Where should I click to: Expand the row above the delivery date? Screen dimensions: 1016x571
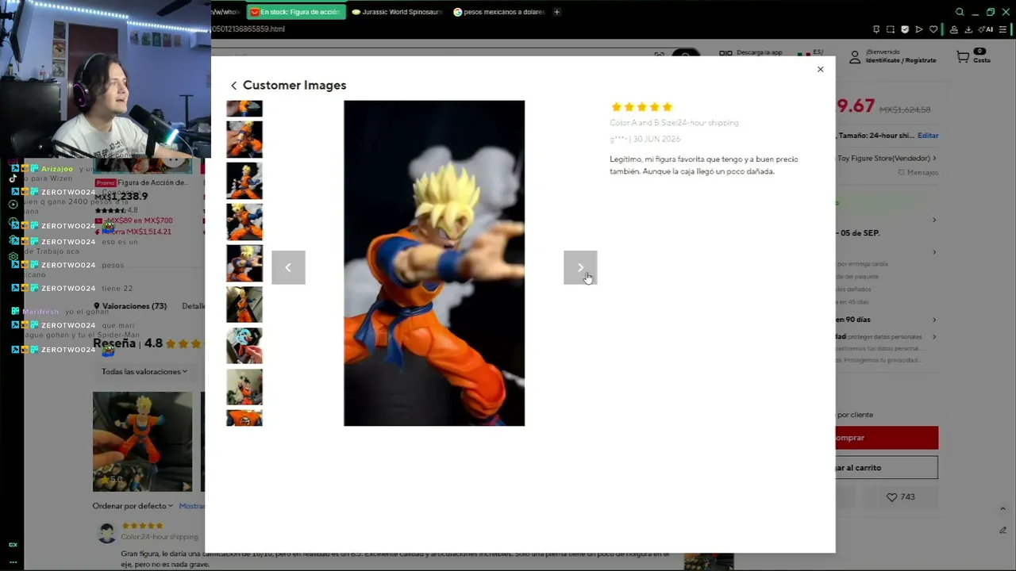point(934,220)
